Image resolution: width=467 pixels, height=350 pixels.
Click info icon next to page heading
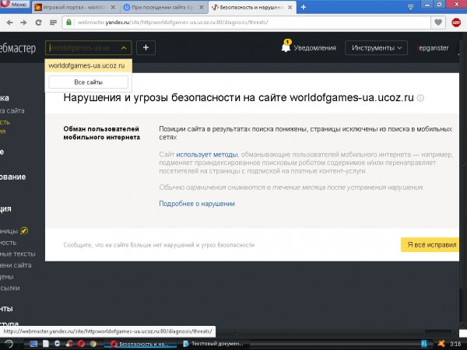pos(420,98)
